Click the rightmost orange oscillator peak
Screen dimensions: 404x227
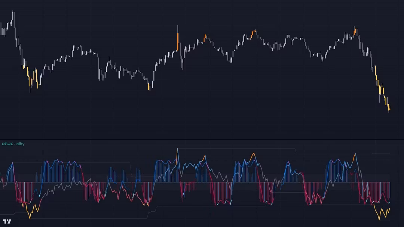[355, 154]
